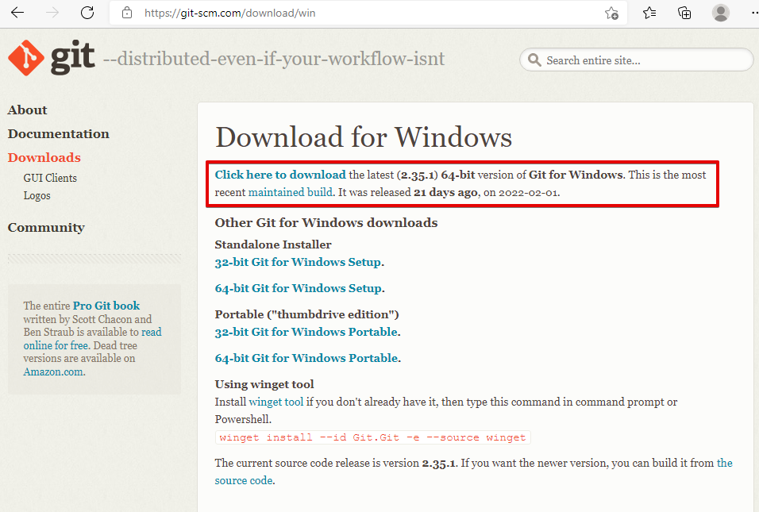Open the browser settings ellipsis menu
Viewport: 759px width, 512px height.
click(753, 13)
